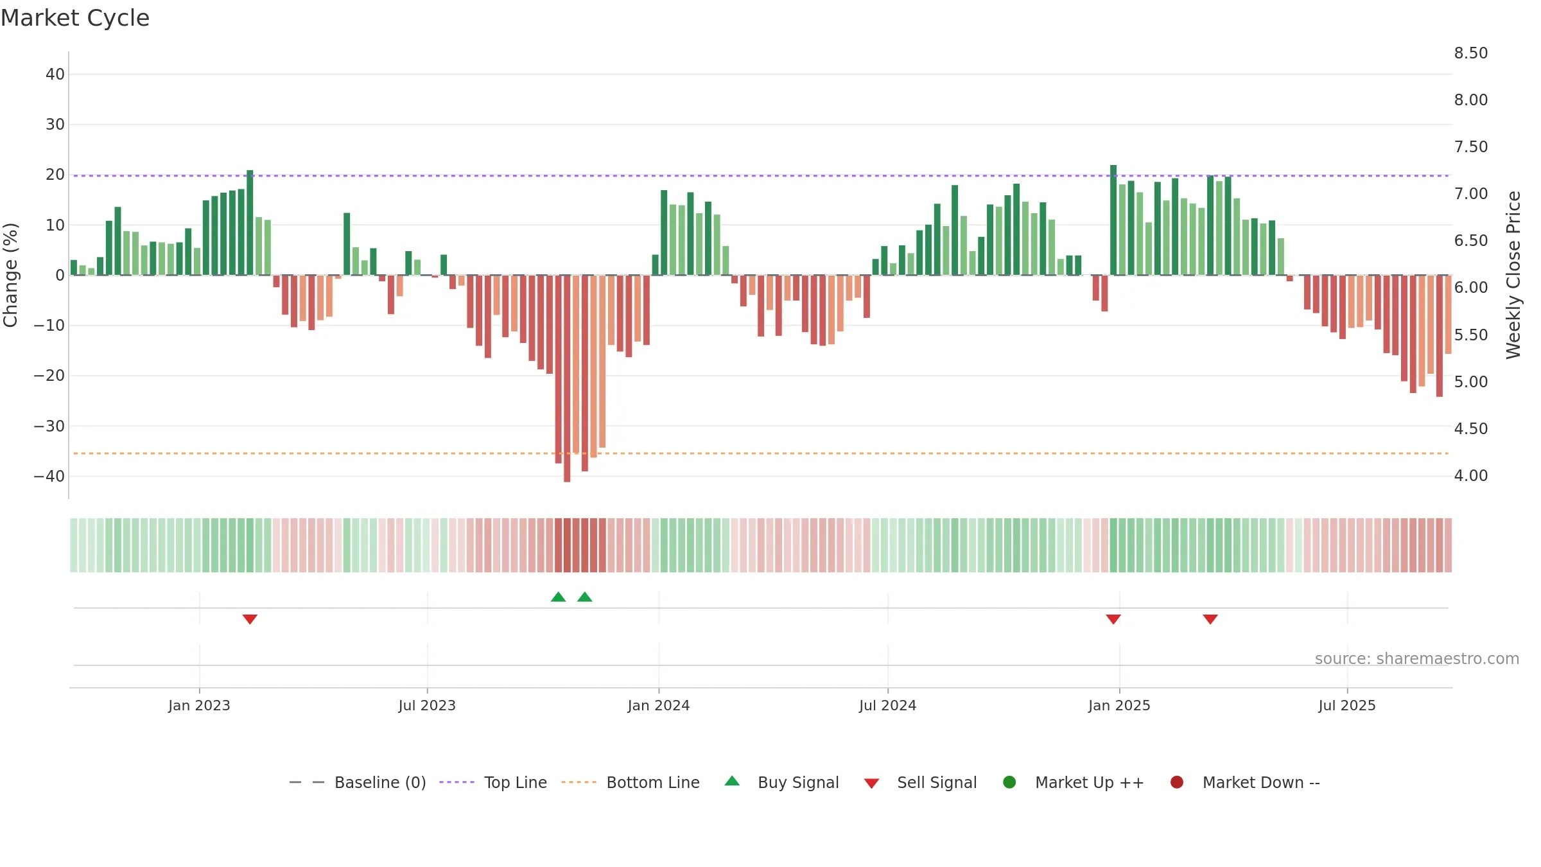The image size is (1541, 867).
Task: Click the 6.00 price tick label
Action: tap(1471, 287)
